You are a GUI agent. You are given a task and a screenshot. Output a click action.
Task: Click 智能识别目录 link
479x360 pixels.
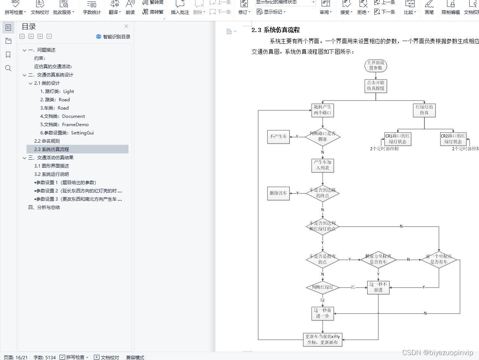tap(113, 37)
